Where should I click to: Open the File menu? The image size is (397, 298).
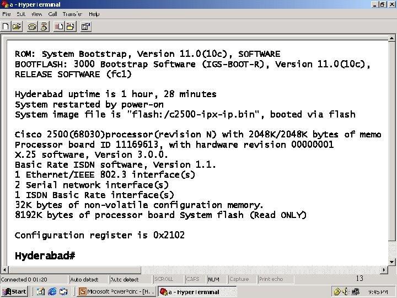(6, 14)
